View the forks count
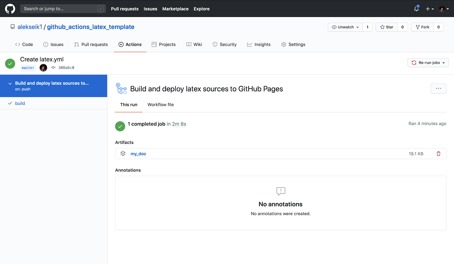This screenshot has width=454, height=264. point(438,27)
